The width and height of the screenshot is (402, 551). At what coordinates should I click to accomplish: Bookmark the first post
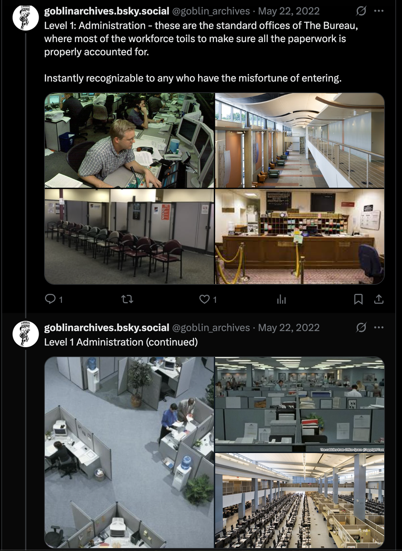(x=358, y=299)
